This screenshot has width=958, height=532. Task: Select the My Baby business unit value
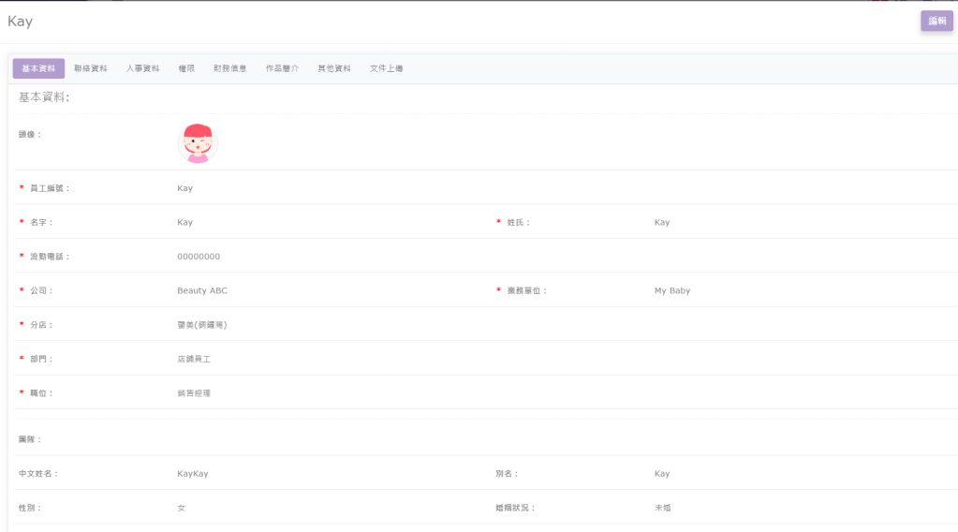[672, 291]
